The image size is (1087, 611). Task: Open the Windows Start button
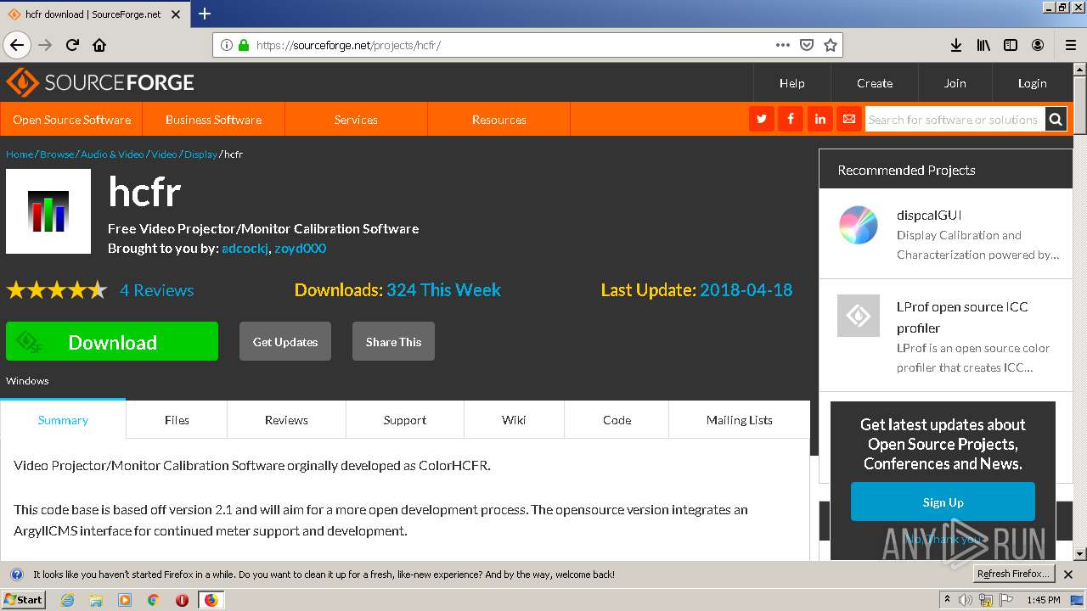(x=24, y=599)
